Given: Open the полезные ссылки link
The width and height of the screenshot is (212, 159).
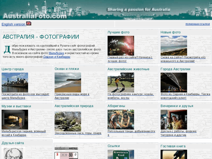Looking at the screenshot, I should [x=197, y=24].
